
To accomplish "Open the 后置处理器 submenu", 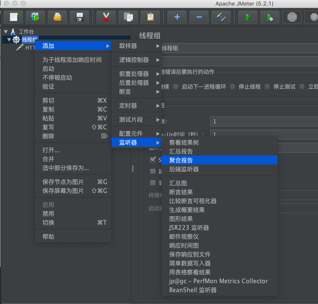I will coord(137,83).
